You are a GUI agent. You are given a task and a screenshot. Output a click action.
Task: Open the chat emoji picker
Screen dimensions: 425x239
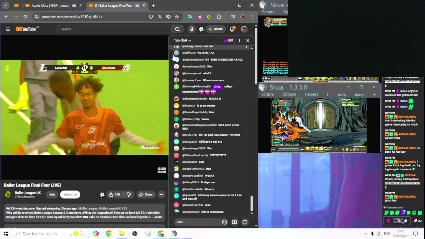click(x=224, y=222)
